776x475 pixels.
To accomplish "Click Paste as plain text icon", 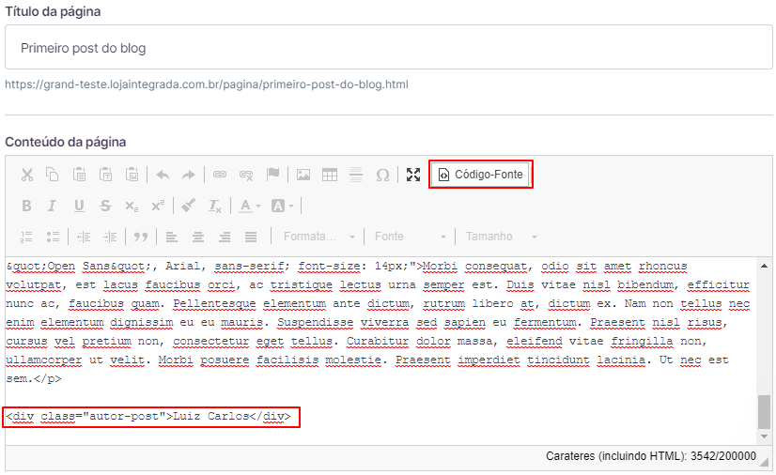I will coord(105,175).
